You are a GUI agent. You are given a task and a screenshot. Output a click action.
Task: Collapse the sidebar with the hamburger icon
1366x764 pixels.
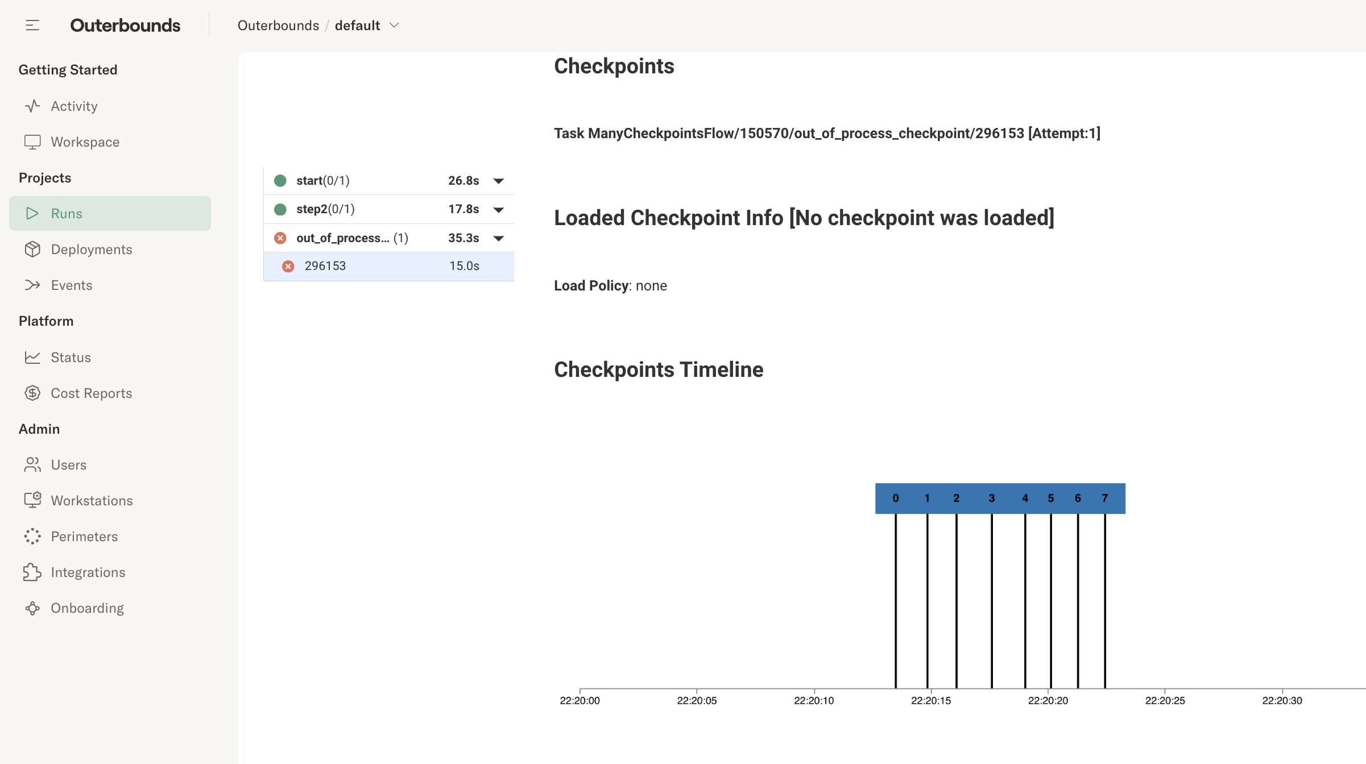point(32,25)
